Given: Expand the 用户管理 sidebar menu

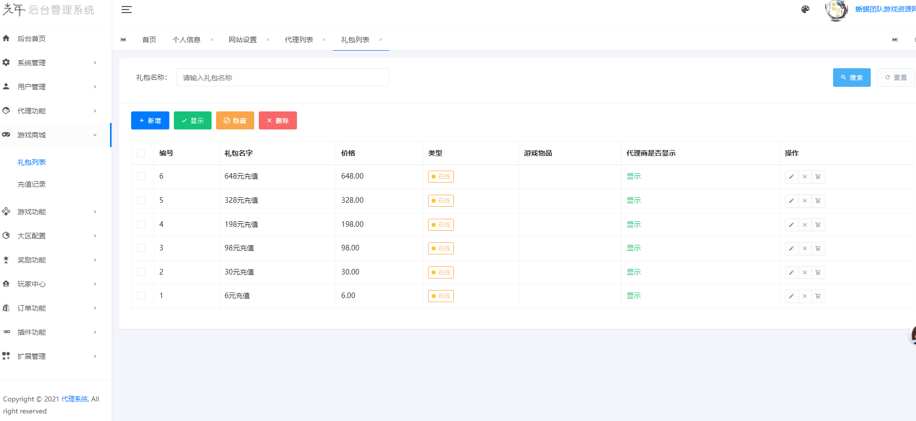Looking at the screenshot, I should coord(50,87).
